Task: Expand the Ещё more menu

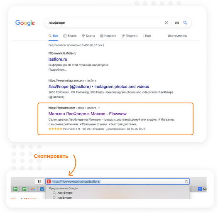Action: pyautogui.click(x=147, y=36)
